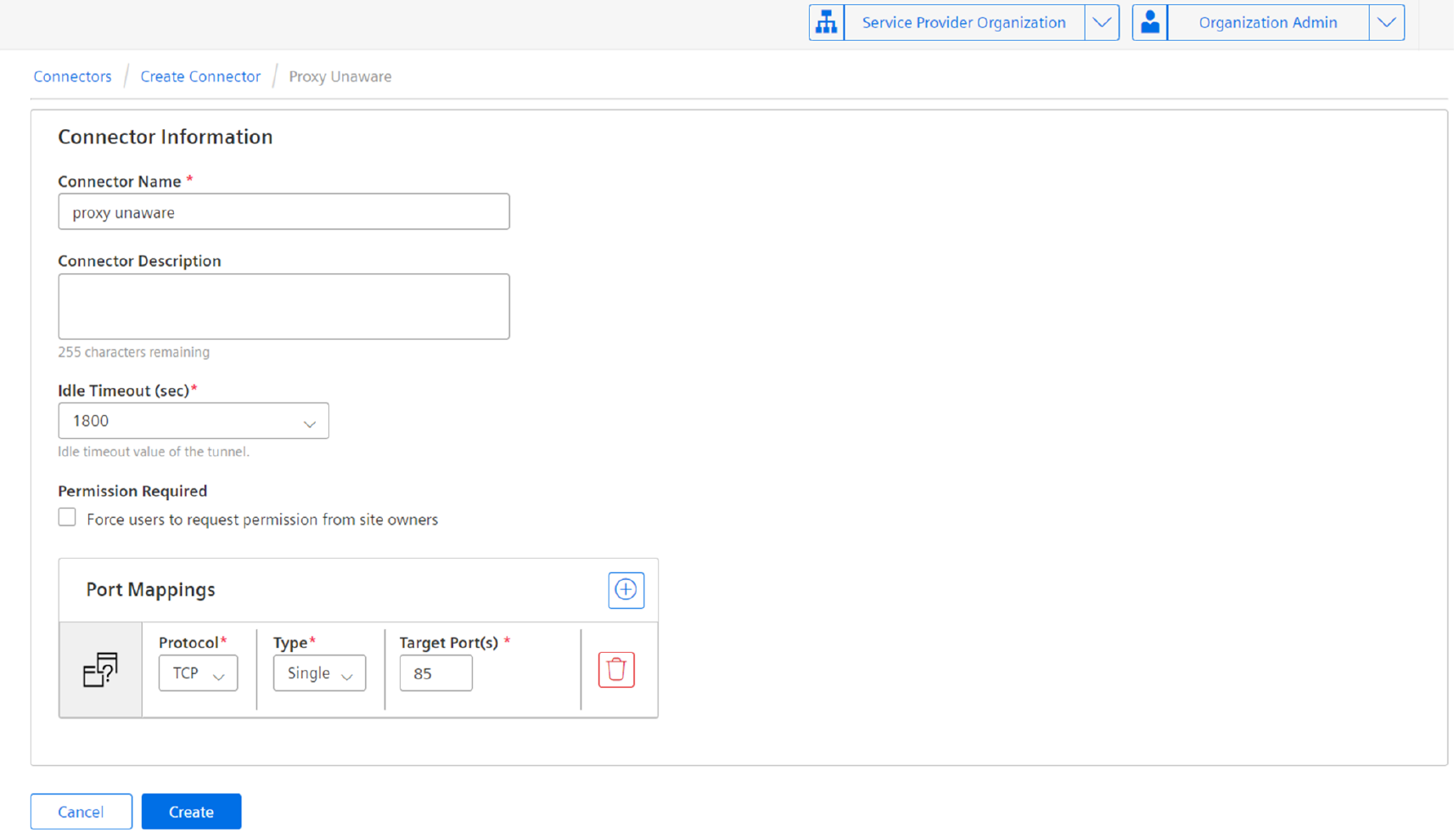
Task: Expand the Service Provider Organization dropdown arrow
Action: point(1102,23)
